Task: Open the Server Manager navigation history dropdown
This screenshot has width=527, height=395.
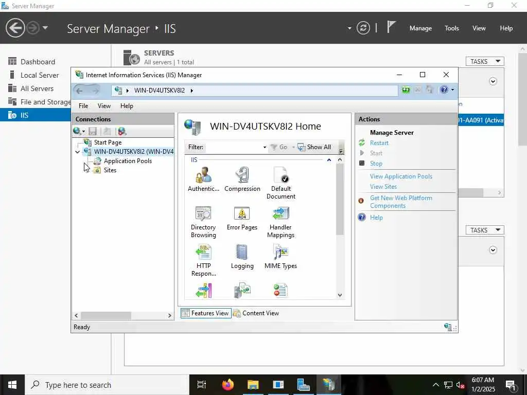Action: pyautogui.click(x=45, y=28)
